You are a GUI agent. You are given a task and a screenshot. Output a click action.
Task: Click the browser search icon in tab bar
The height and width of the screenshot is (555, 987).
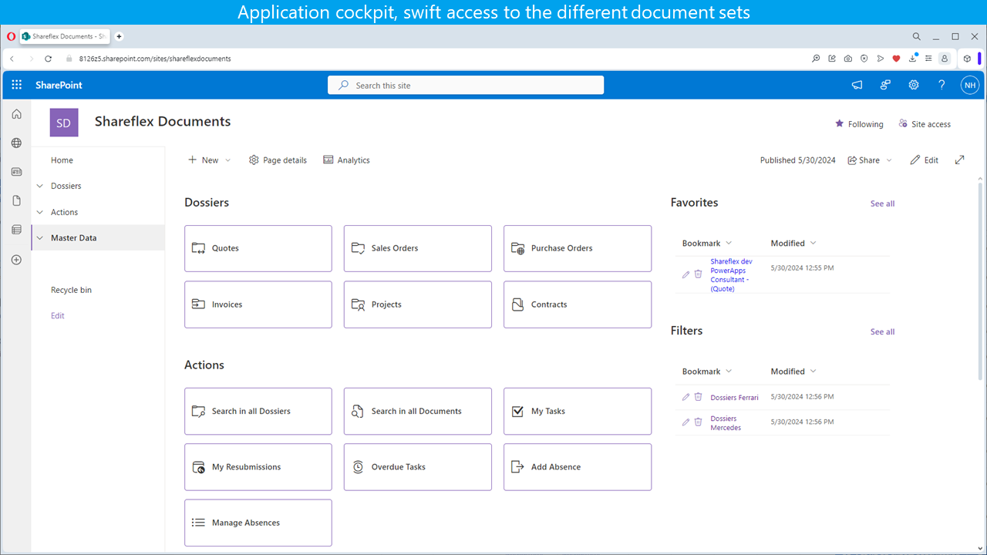click(916, 36)
